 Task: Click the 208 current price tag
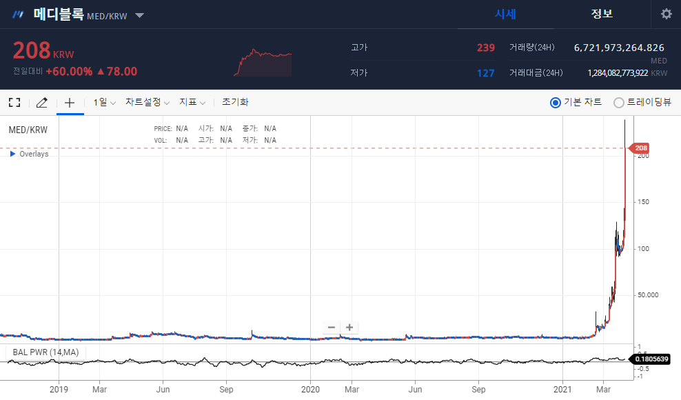pos(640,148)
